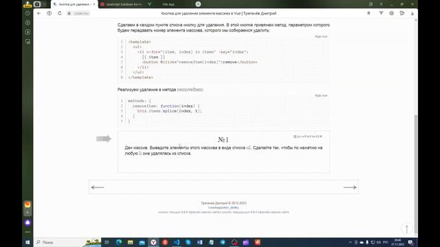Open a new browser tab with plus button
This screenshot has height=247, width=440.
pos(198,4)
